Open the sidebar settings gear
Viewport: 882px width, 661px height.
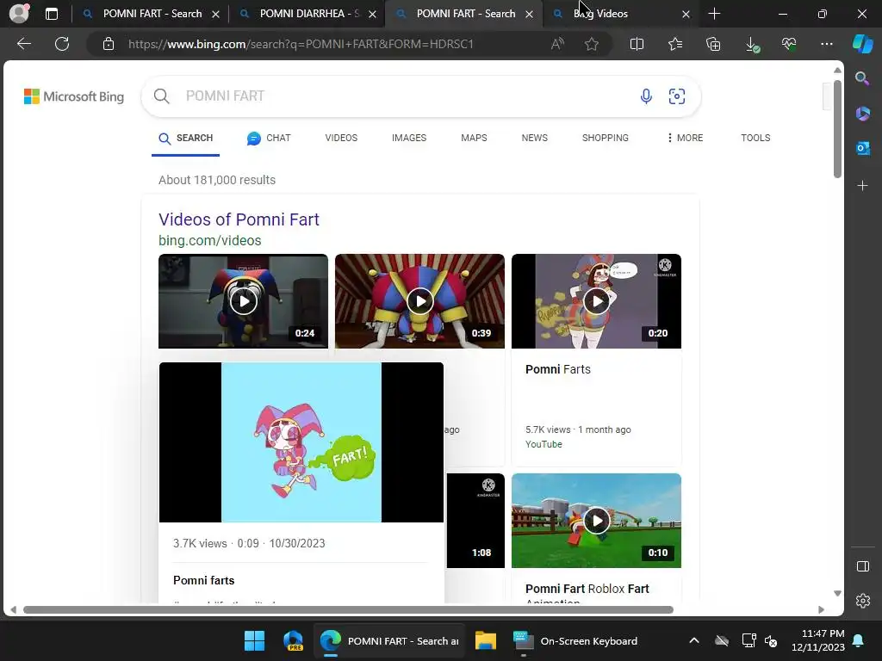coord(863,601)
